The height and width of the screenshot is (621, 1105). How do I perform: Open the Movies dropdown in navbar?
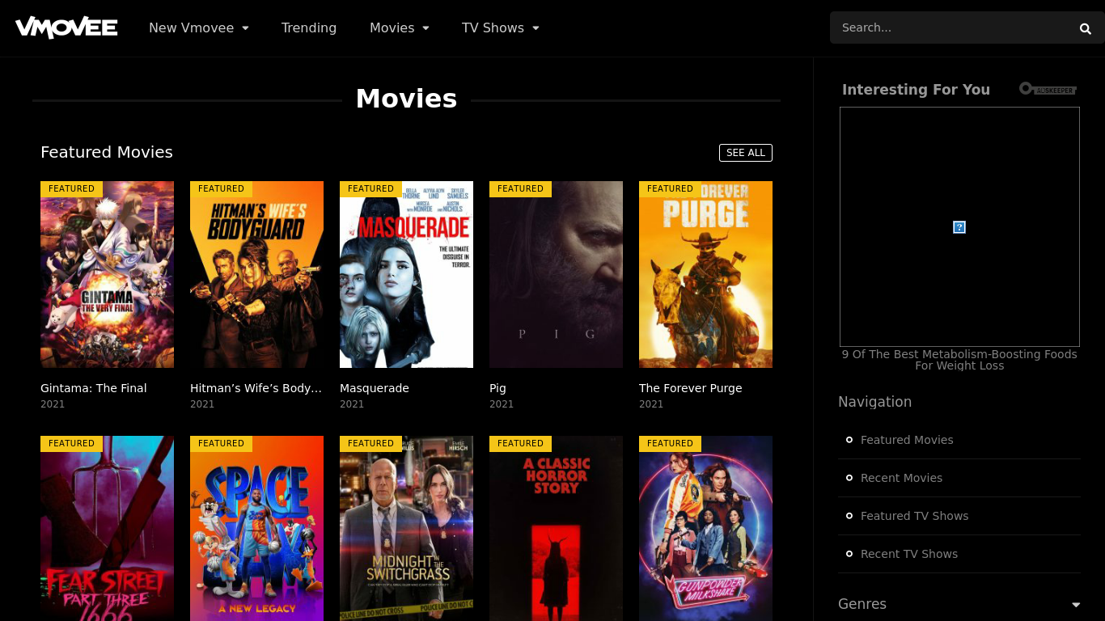(x=400, y=27)
